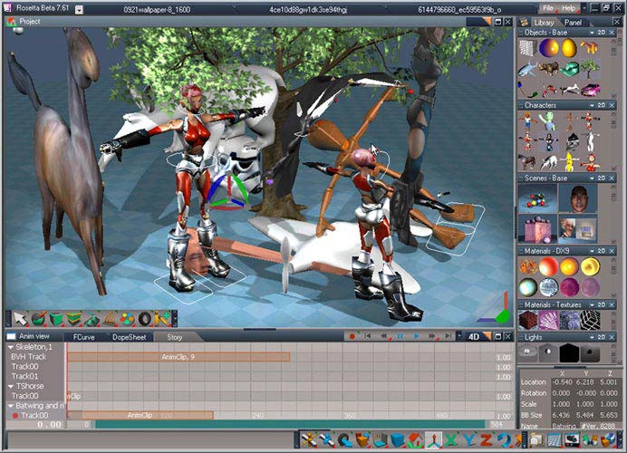The width and height of the screenshot is (627, 453).
Task: Click the orange Z axis constraint icon
Action: 487,440
